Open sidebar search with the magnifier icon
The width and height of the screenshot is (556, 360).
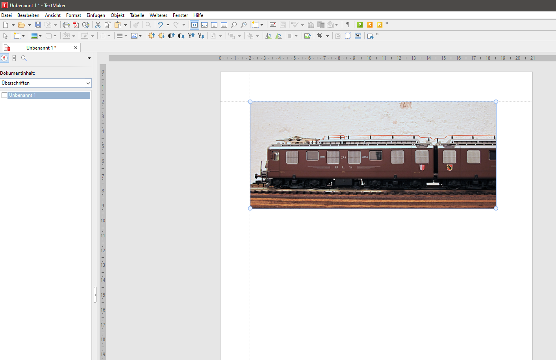(x=24, y=58)
